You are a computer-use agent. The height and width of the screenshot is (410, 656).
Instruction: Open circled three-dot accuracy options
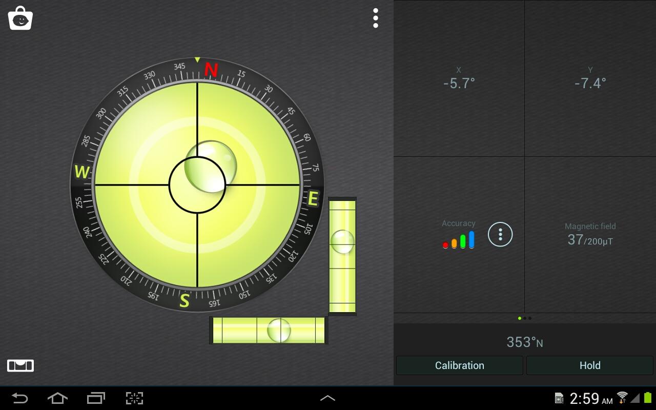(500, 235)
